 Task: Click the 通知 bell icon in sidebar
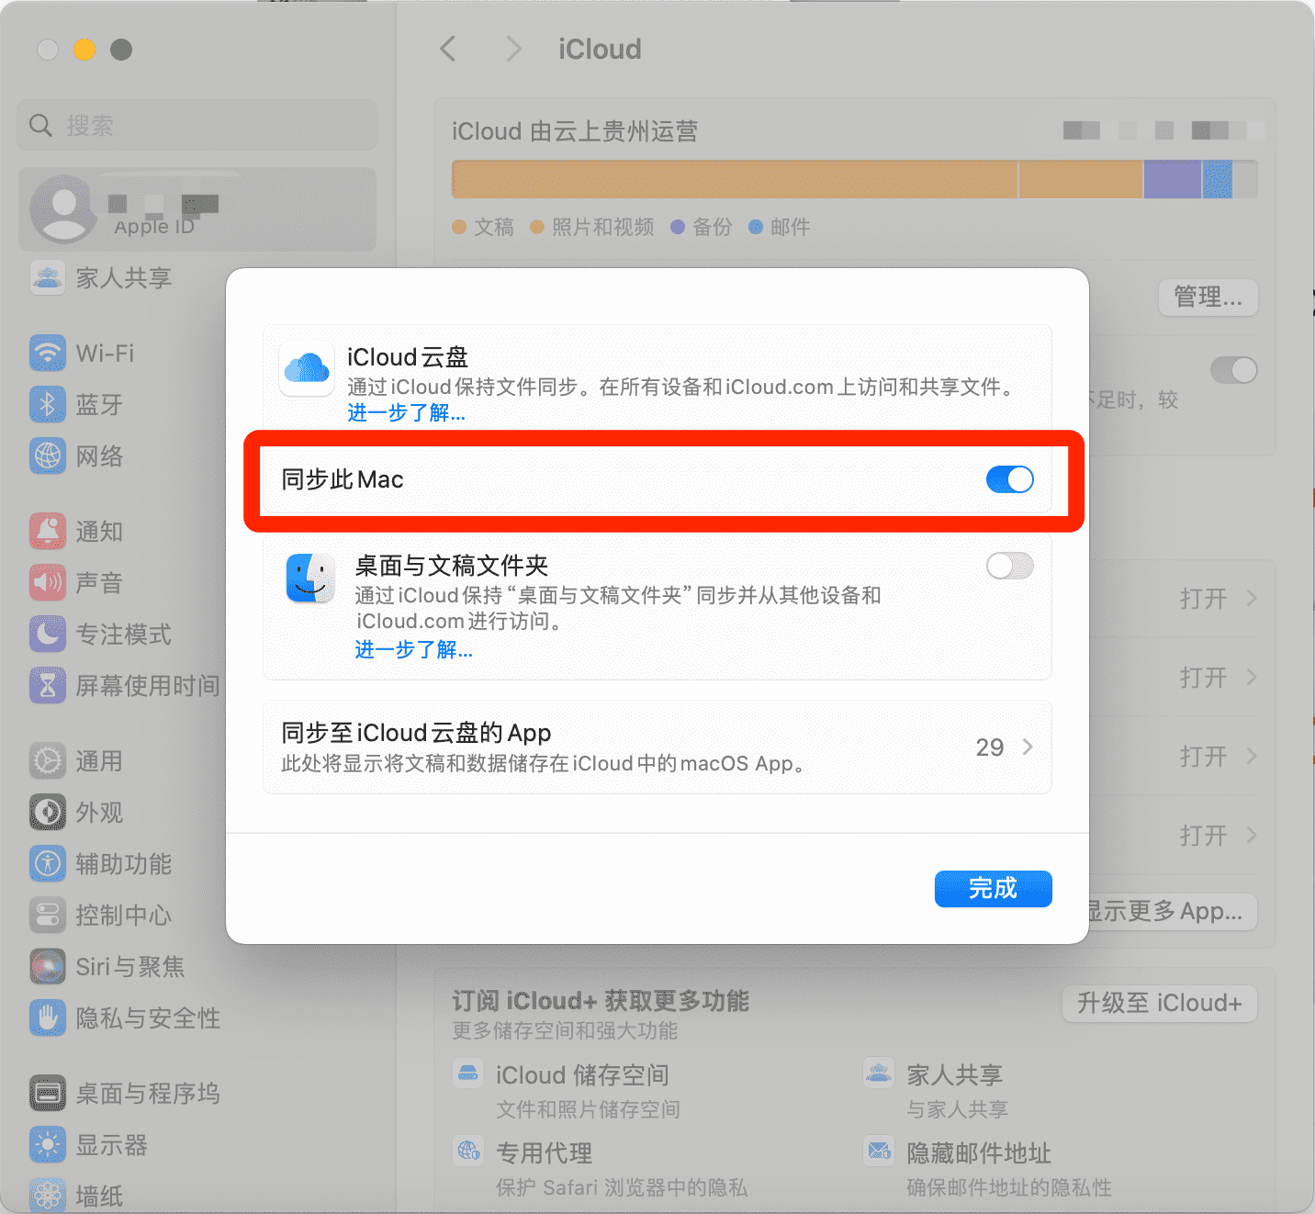pos(48,531)
